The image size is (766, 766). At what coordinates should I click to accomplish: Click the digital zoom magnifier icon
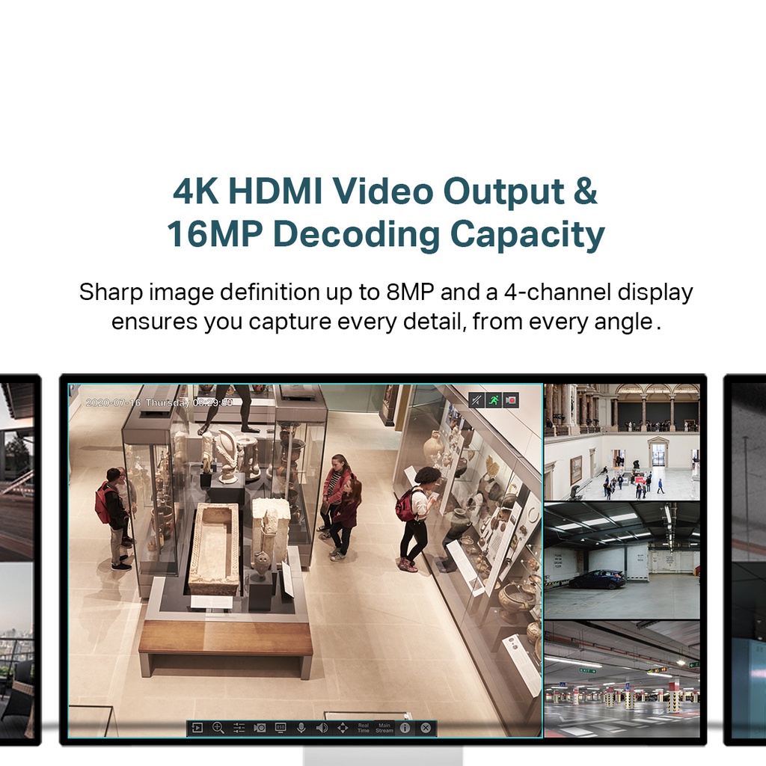(x=218, y=728)
